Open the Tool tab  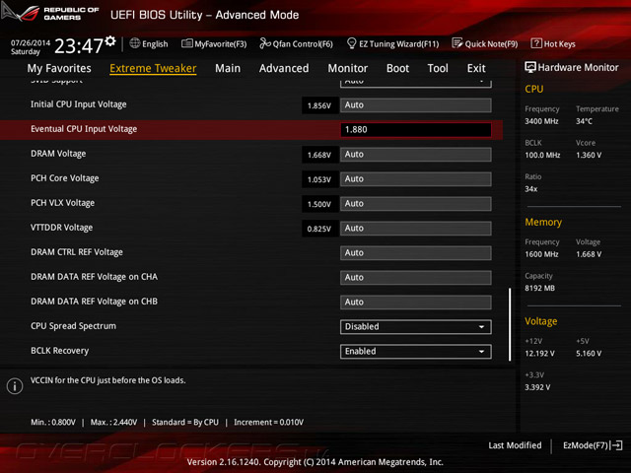point(438,68)
